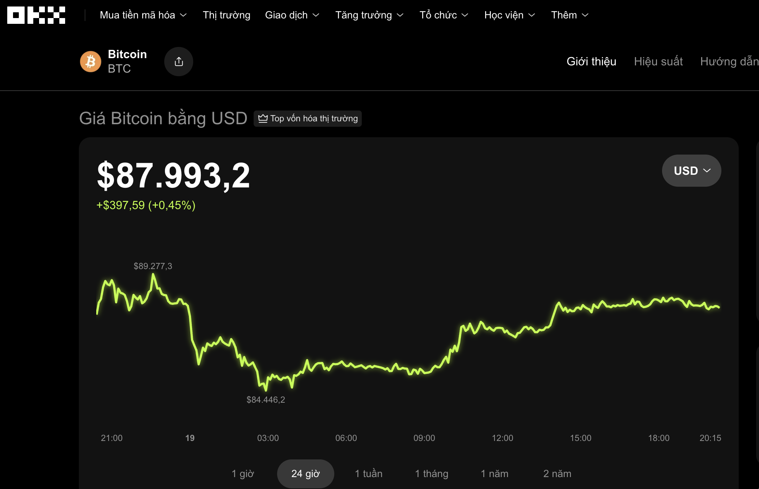759x489 pixels.
Task: Open the Thêm menu
Action: pyautogui.click(x=570, y=15)
